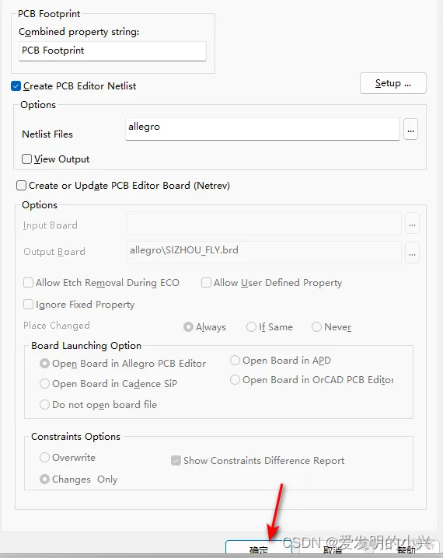443x558 pixels.
Task: Toggle Ignore Fixed Property checkbox
Action: [28, 305]
